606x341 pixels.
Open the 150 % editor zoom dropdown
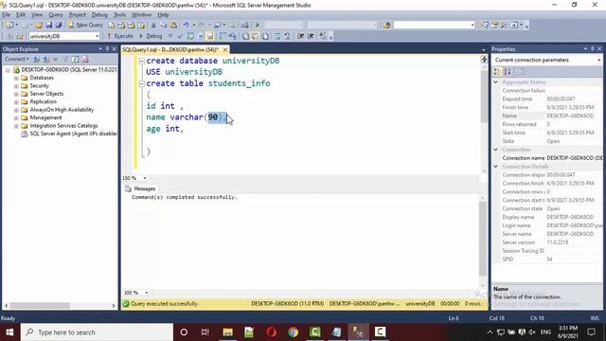click(x=145, y=178)
